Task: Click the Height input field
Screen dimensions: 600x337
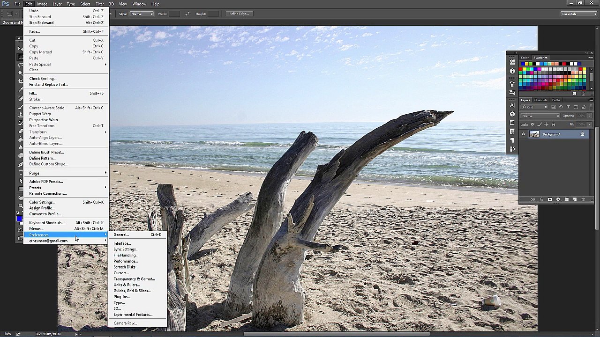Action: click(213, 14)
